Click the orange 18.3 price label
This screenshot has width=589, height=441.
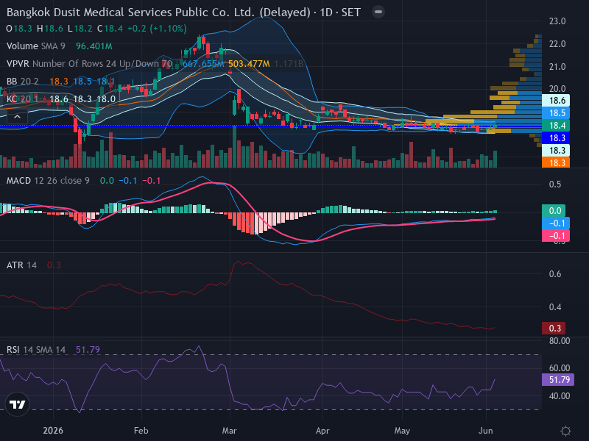click(x=556, y=162)
